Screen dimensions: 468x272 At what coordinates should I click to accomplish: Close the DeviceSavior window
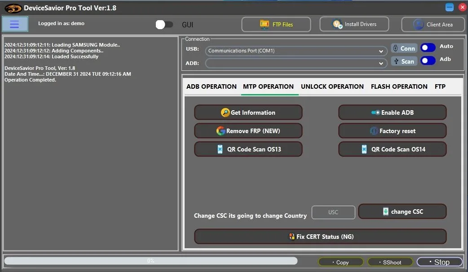point(462,7)
